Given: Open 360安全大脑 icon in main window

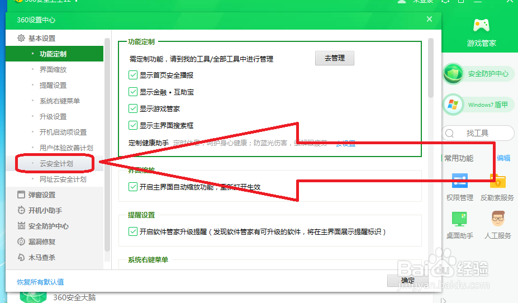Looking at the screenshot, I should pyautogui.click(x=33, y=297).
